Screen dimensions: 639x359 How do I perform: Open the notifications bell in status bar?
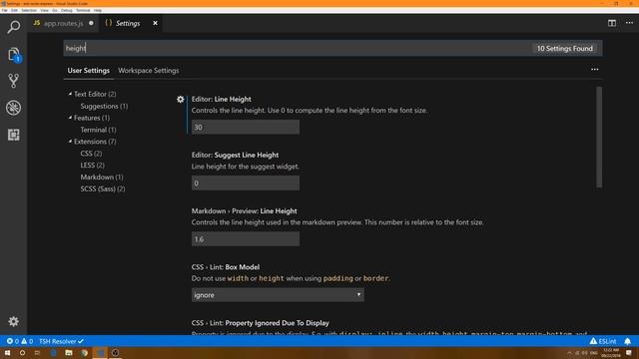tap(628, 341)
